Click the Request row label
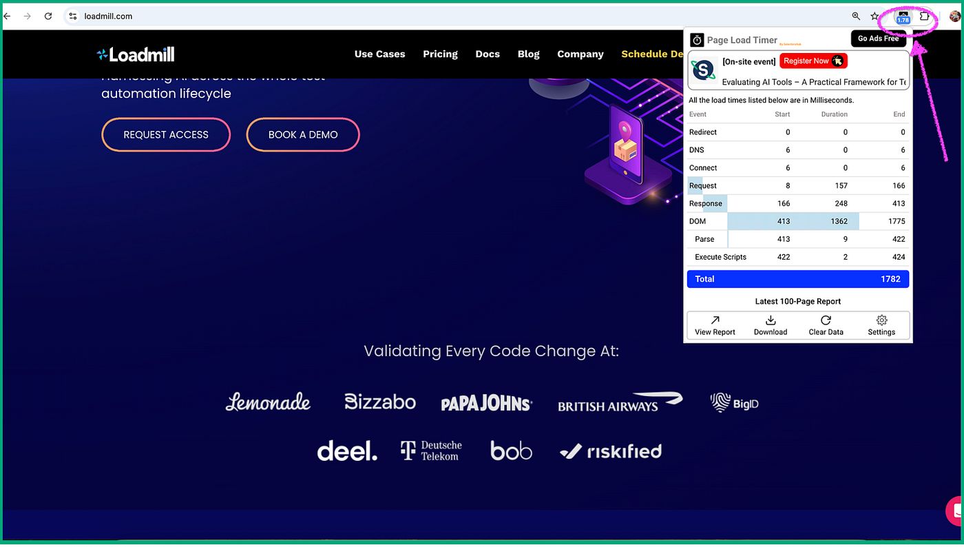Viewport: 964px width, 547px height. point(703,185)
